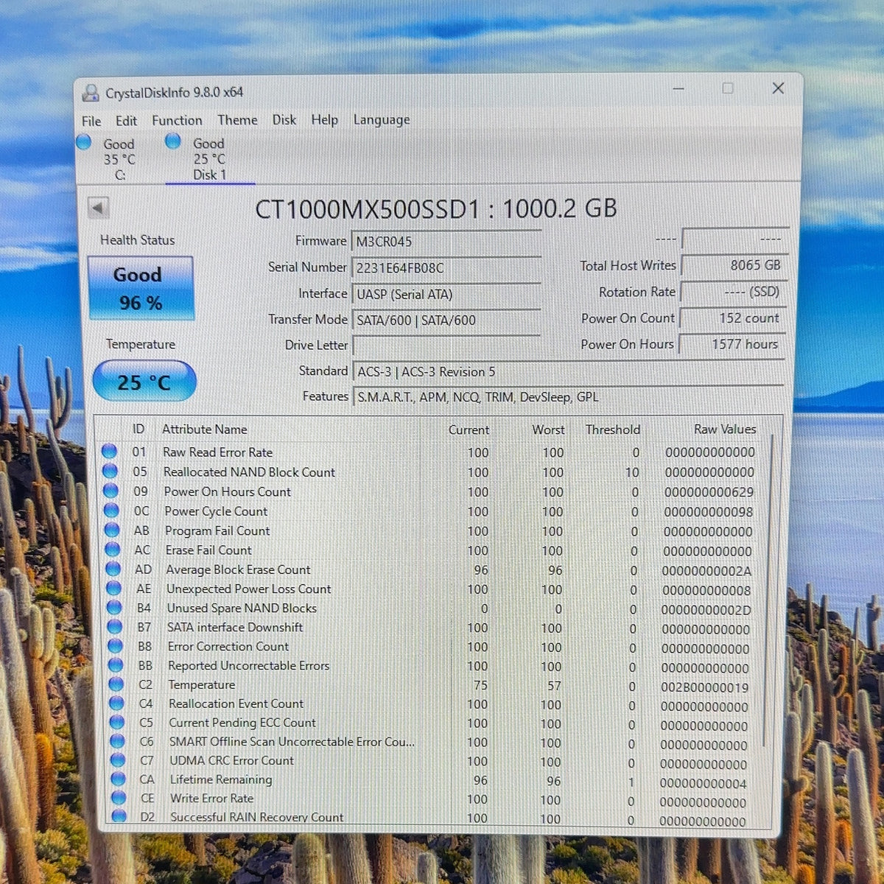Click the Threshold column header
Image resolution: width=884 pixels, height=884 pixels.
pyautogui.click(x=613, y=429)
